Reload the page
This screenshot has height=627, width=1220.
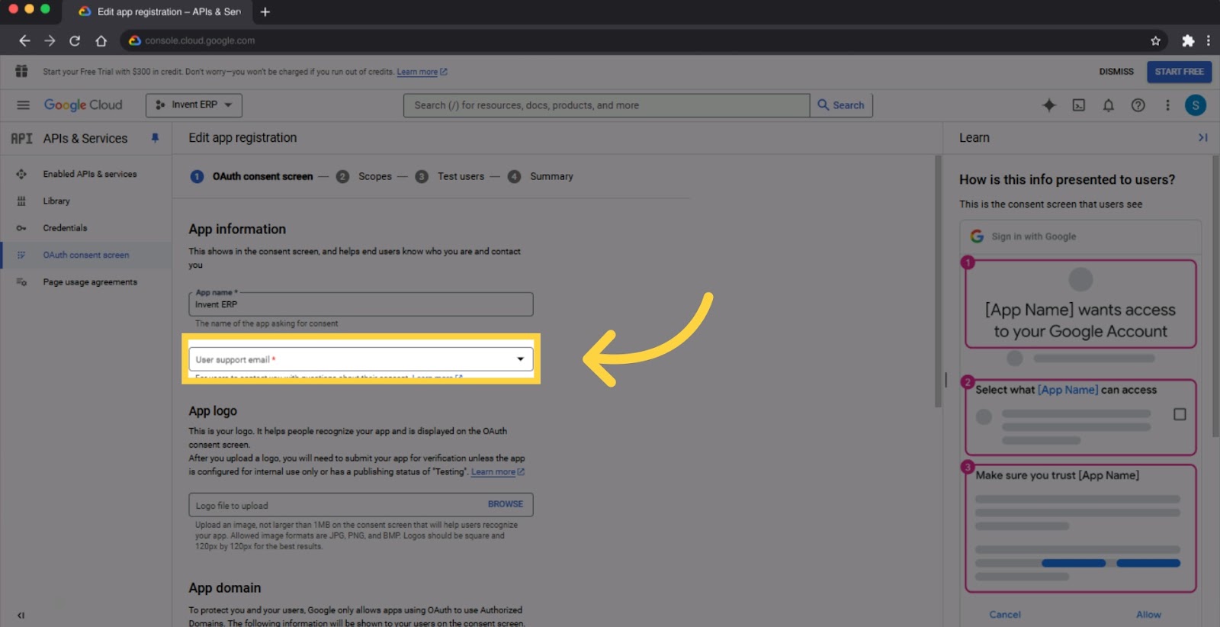[75, 40]
